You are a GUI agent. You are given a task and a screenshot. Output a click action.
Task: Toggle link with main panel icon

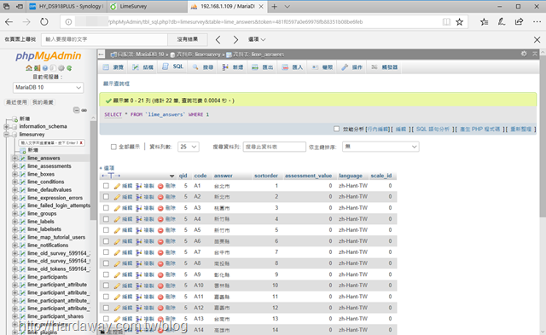[84, 110]
